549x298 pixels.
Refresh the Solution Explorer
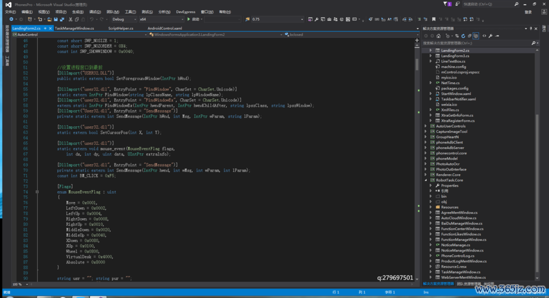463,36
